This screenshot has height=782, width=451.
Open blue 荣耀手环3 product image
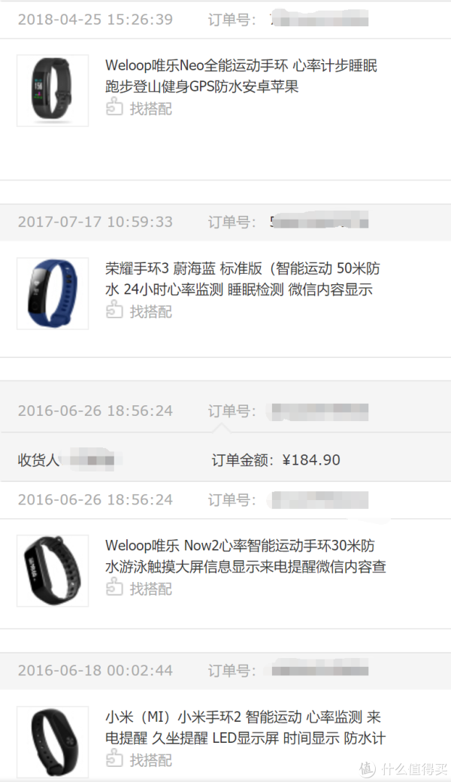[53, 293]
